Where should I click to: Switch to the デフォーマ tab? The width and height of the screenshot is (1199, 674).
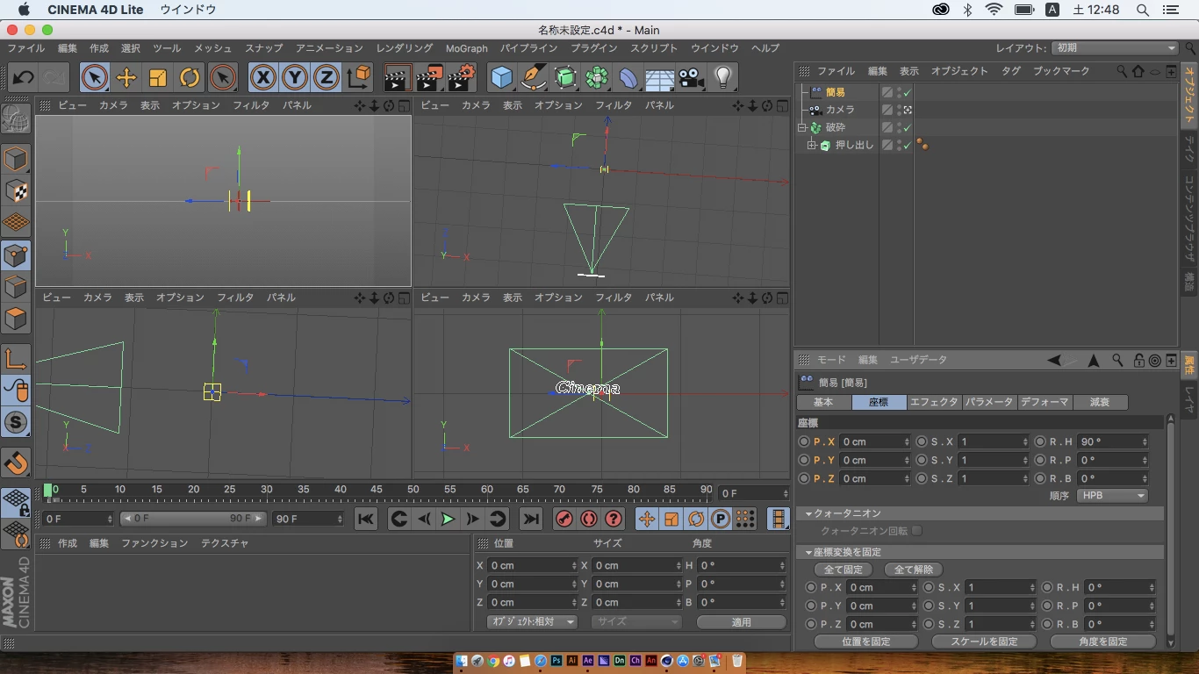1045,402
